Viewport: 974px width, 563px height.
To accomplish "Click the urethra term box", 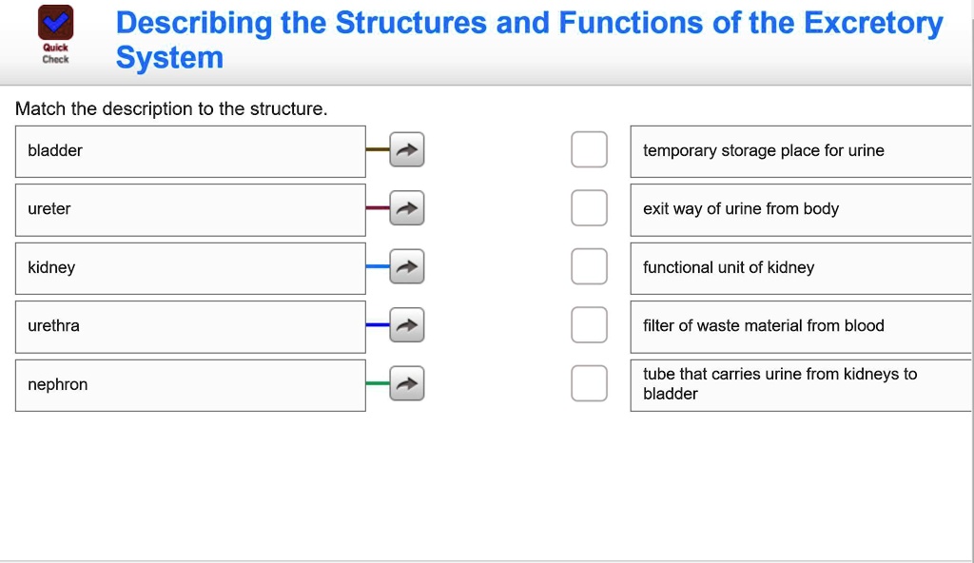I will pos(190,327).
